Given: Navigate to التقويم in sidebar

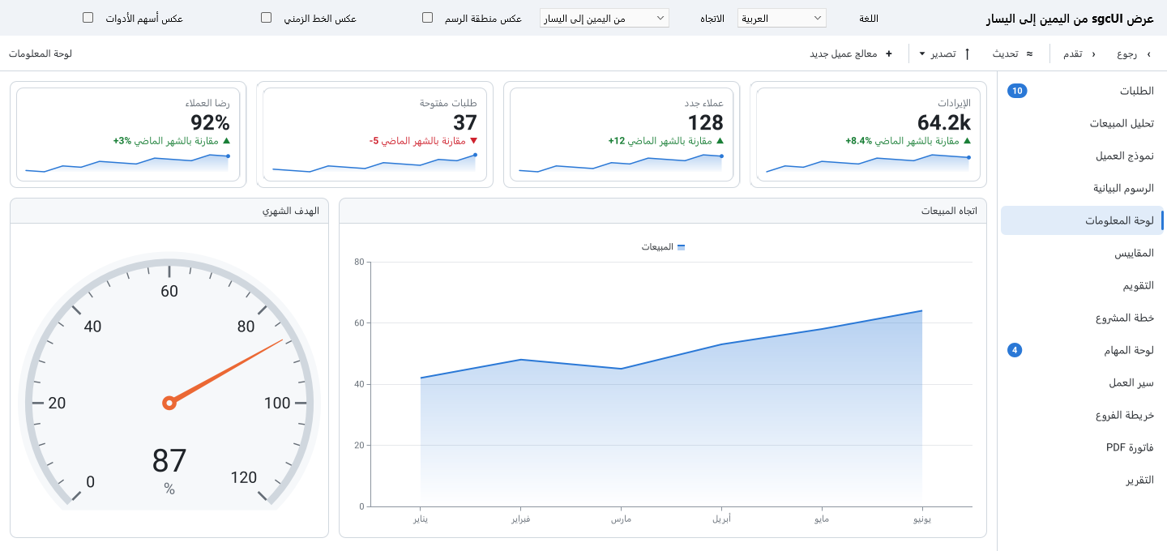Looking at the screenshot, I should (1080, 285).
